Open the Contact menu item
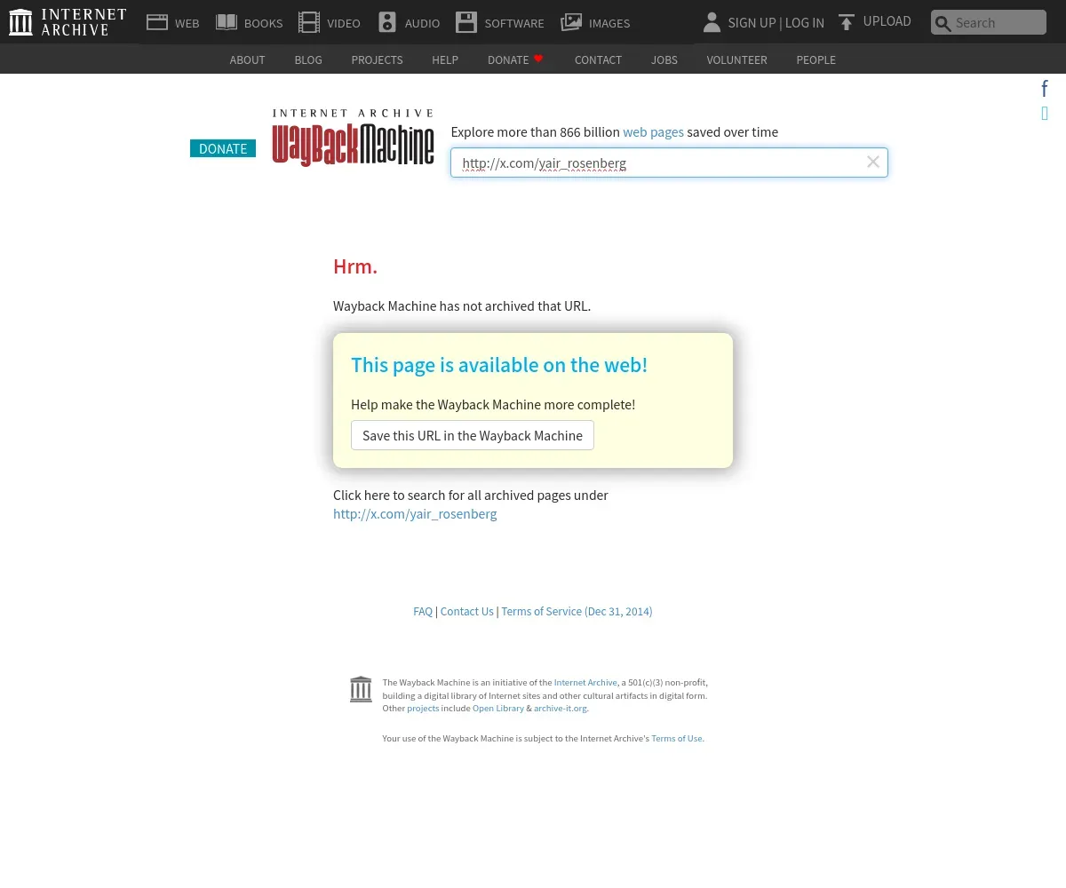The width and height of the screenshot is (1066, 888). pos(598,59)
